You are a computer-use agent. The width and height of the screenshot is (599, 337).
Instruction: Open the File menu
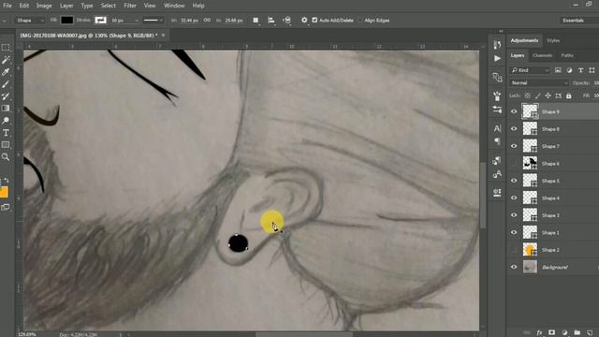click(x=7, y=6)
